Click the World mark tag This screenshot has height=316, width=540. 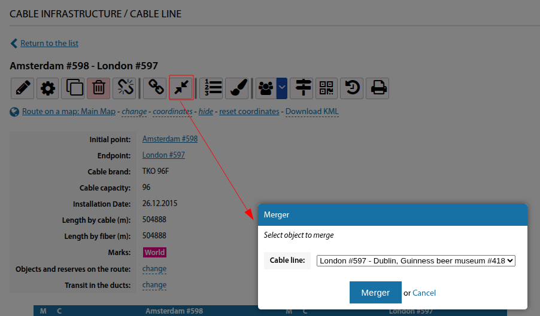154,252
